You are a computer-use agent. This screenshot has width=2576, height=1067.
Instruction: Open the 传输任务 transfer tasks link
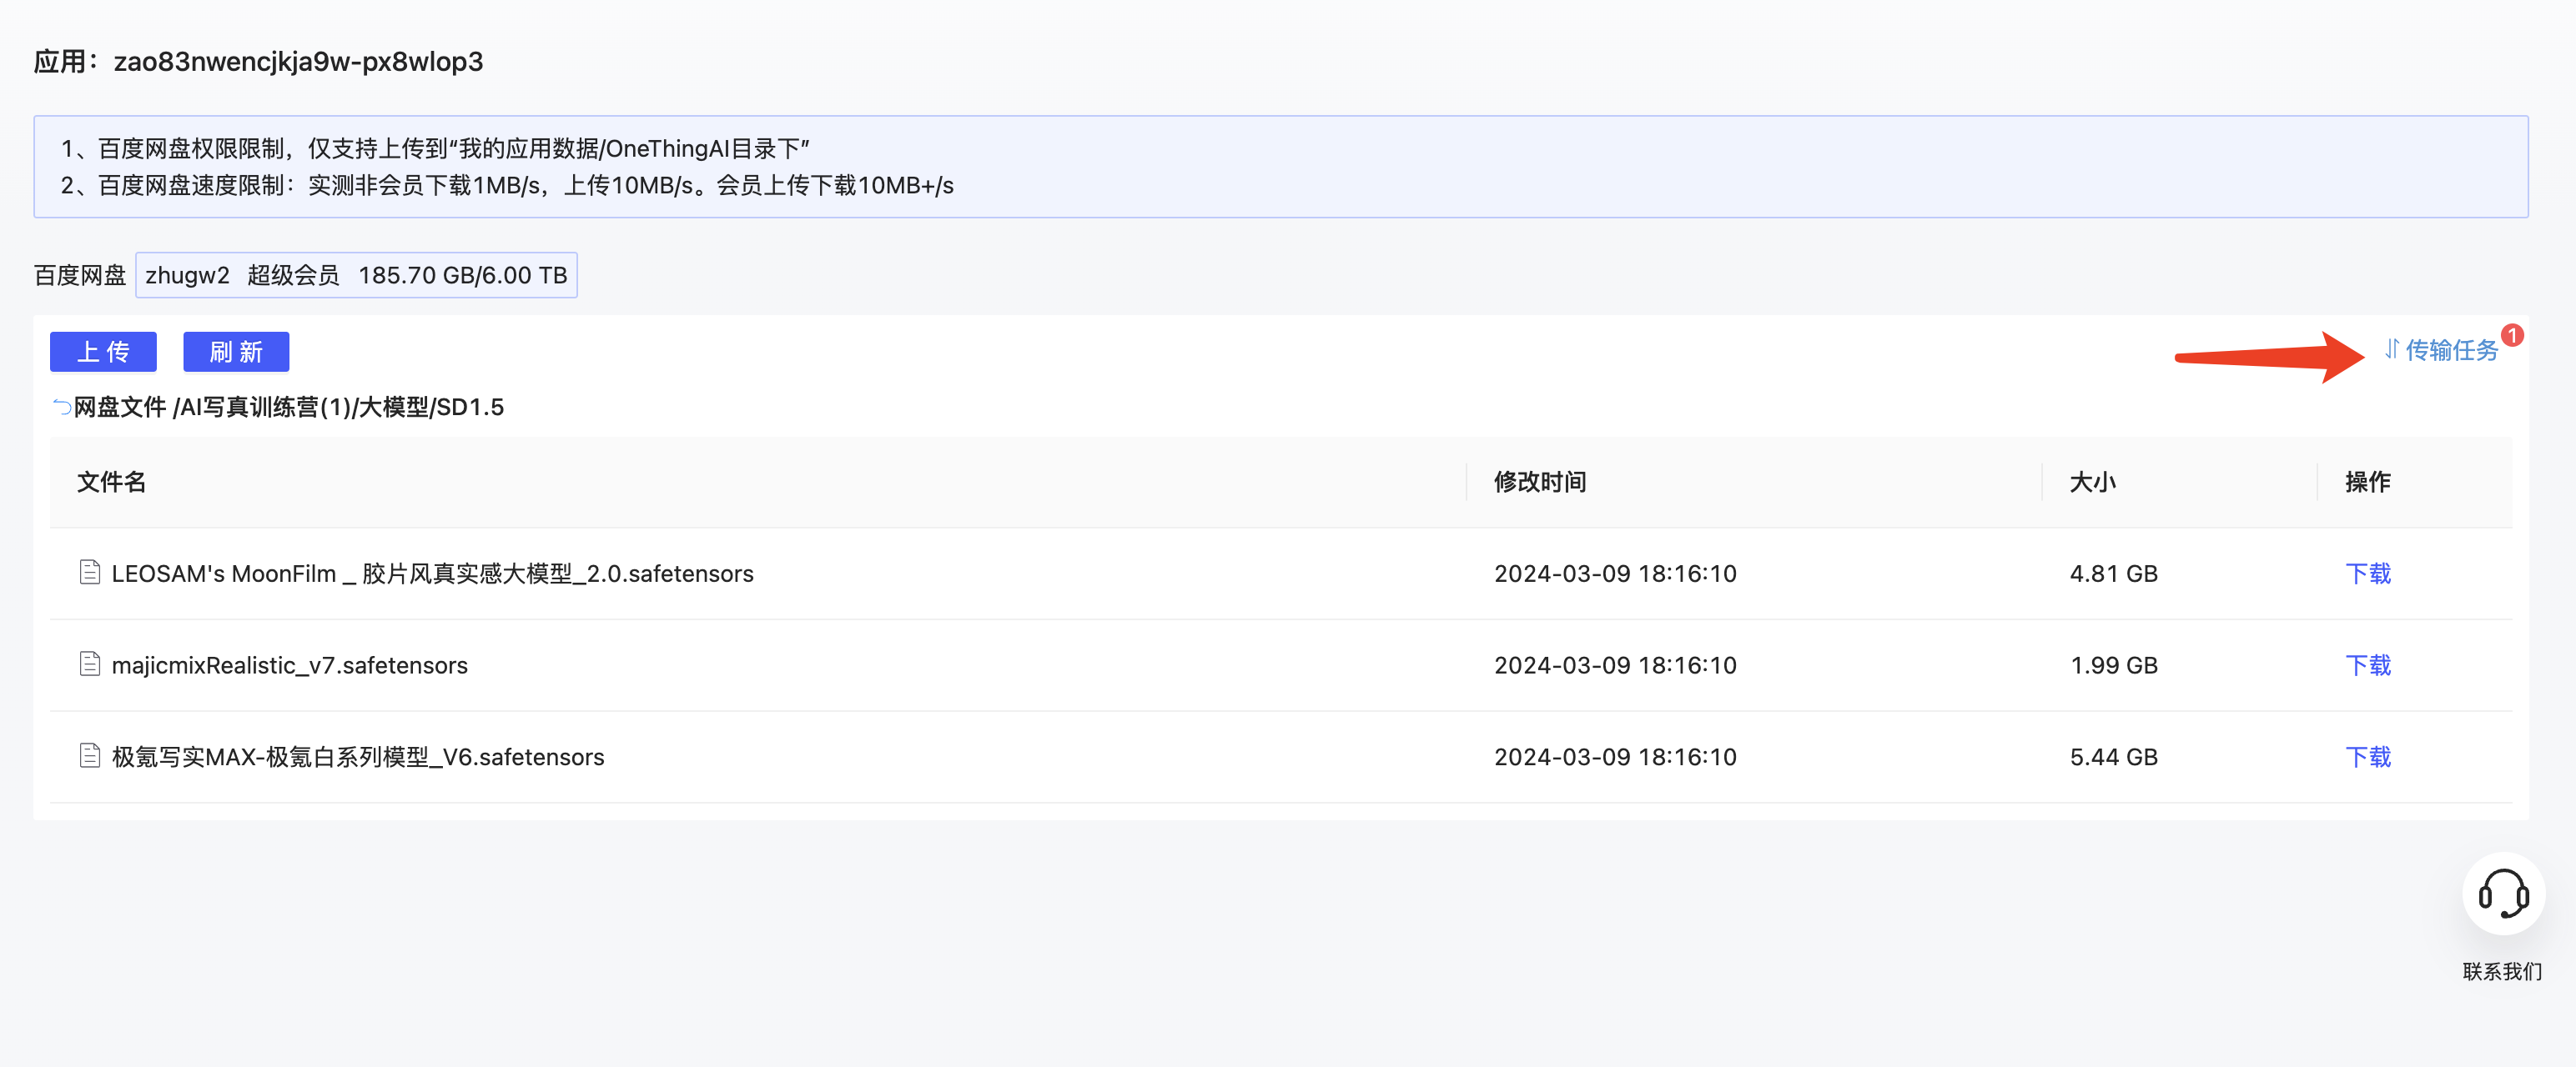point(2450,349)
